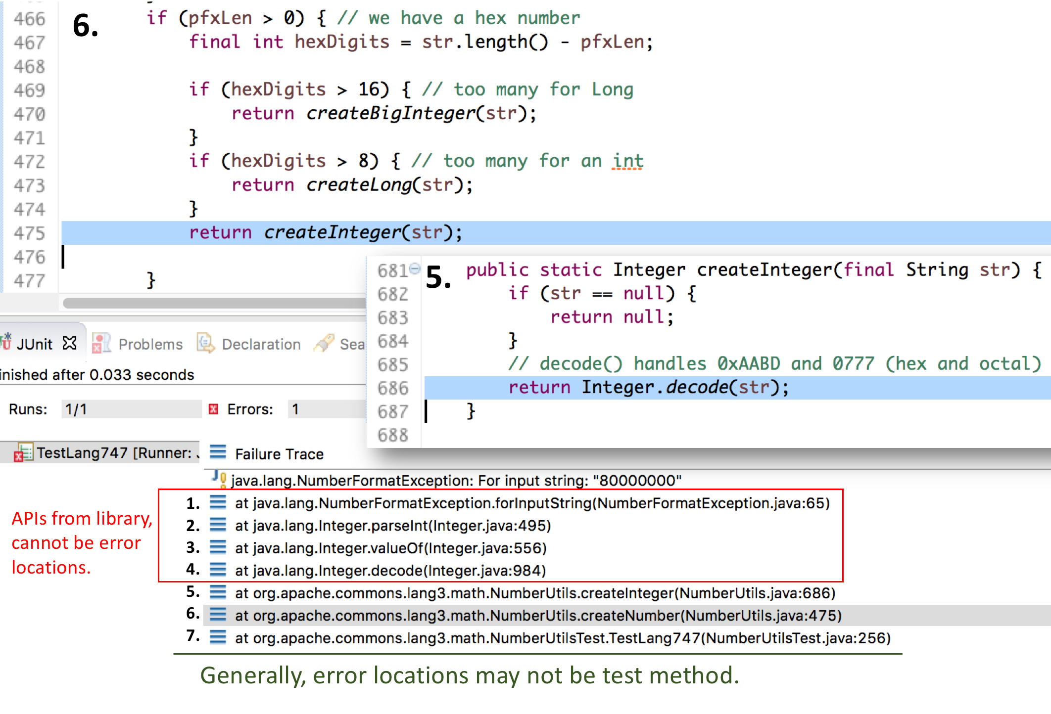The image size is (1051, 714).
Task: Open the createInteger NumberUtils.java:686 trace line
Action: (535, 593)
